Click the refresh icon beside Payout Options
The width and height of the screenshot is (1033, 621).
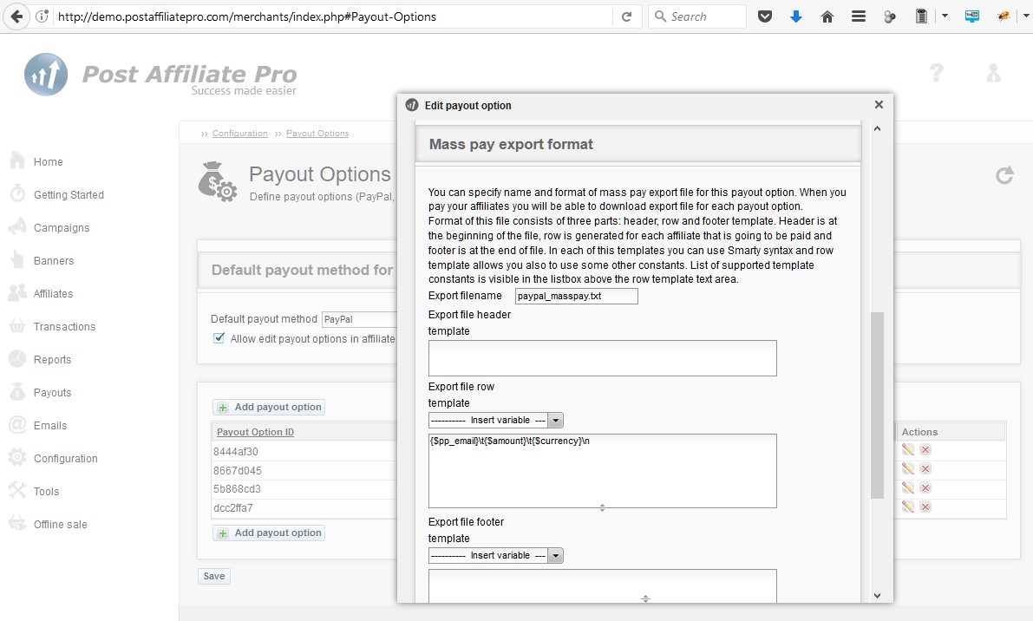pyautogui.click(x=1004, y=176)
